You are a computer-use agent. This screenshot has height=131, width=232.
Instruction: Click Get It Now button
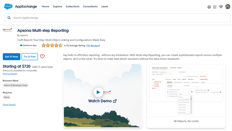(x=12, y=57)
